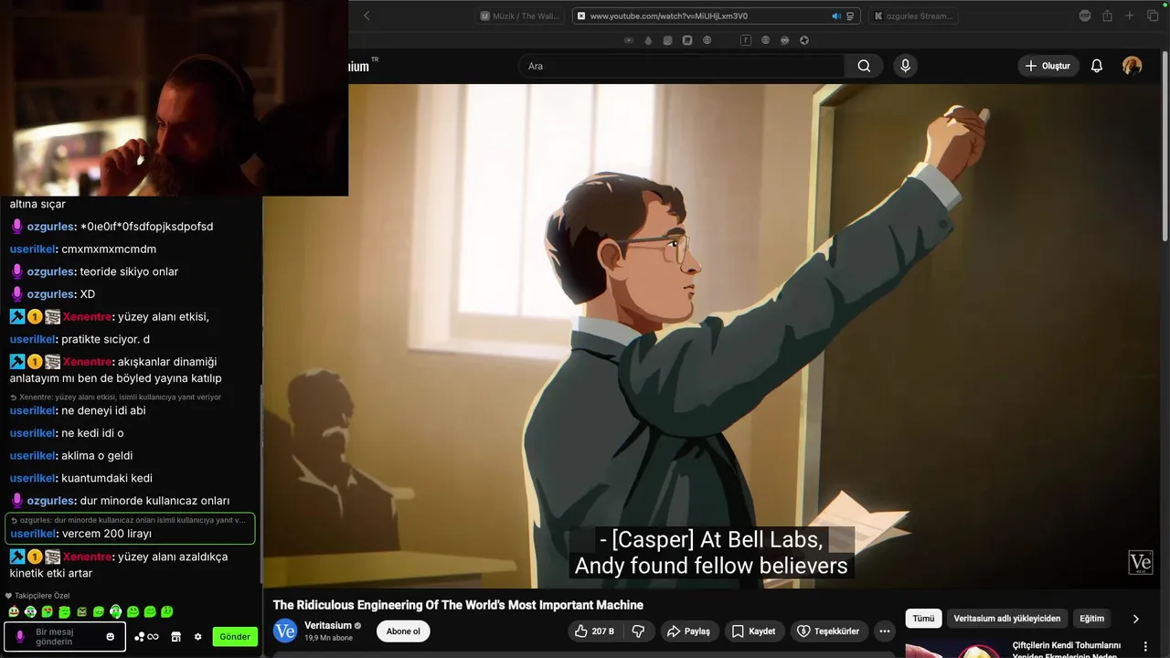Viewport: 1170px width, 658px height.
Task: Open the chat shop storefront icon
Action: coord(176,637)
